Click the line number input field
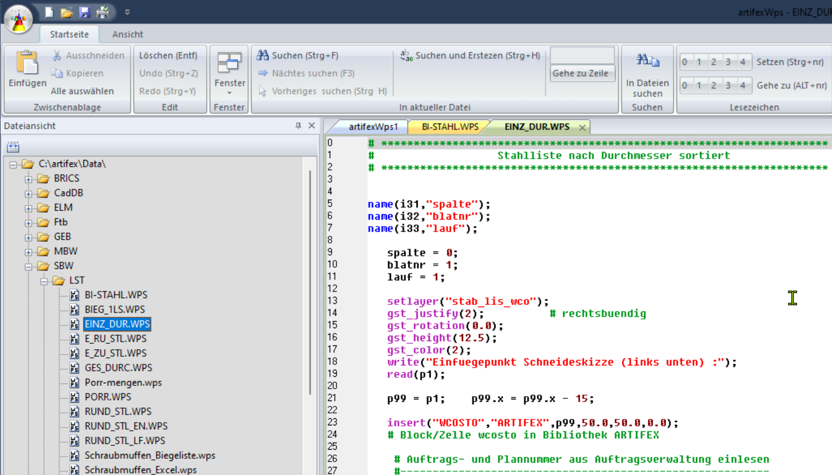Viewport: 832px width, 475px height. pyautogui.click(x=582, y=55)
